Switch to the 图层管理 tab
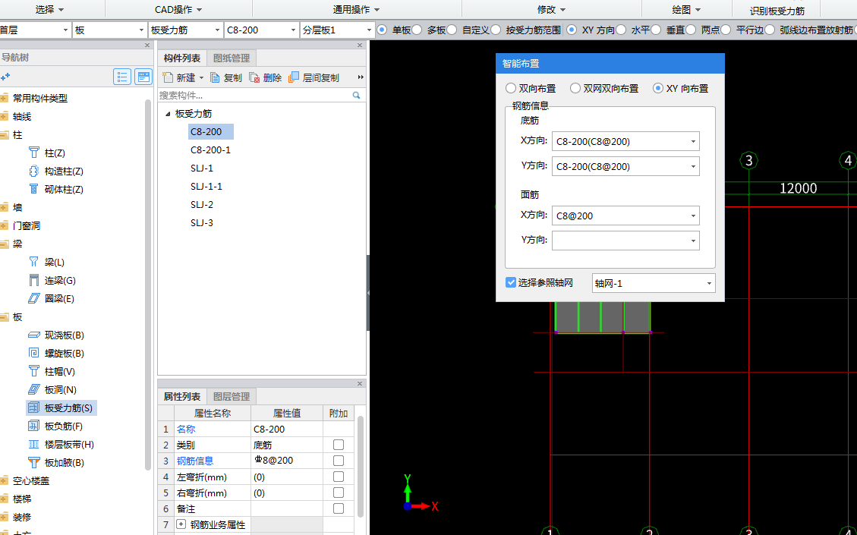This screenshot has height=535, width=857. [x=232, y=397]
